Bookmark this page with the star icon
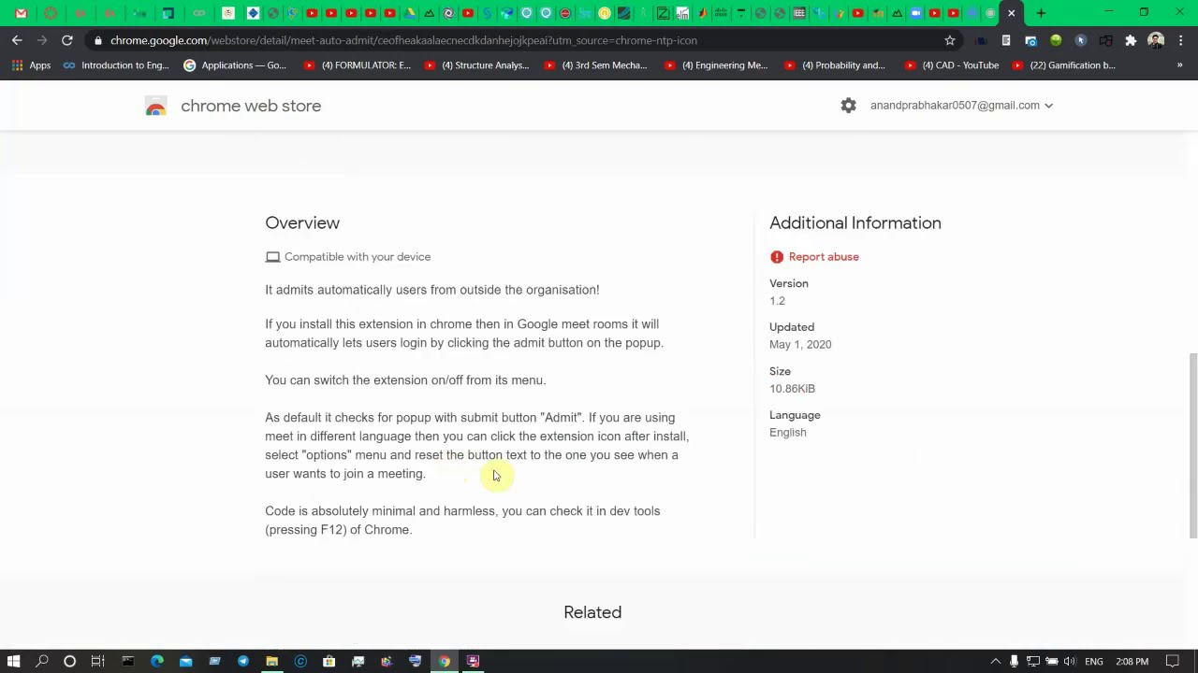The width and height of the screenshot is (1198, 673). point(949,40)
